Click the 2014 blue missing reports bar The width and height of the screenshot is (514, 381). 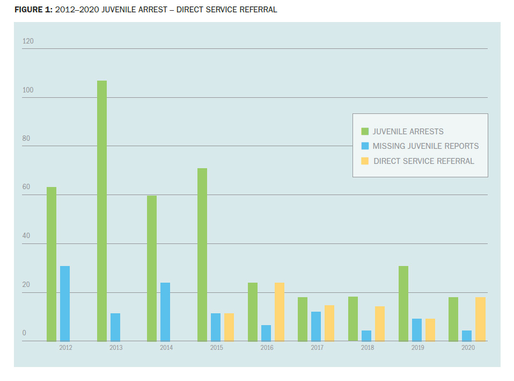coord(165,312)
